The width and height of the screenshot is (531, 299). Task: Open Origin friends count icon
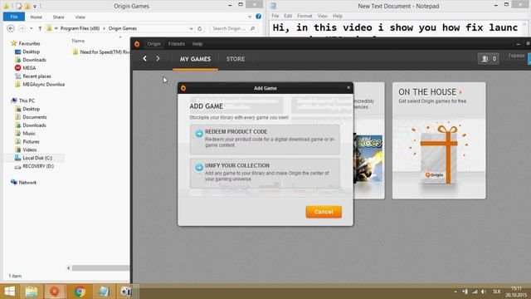[x=488, y=59]
